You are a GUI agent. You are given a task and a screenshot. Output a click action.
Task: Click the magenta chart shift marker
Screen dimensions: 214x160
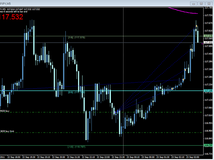coord(202,44)
